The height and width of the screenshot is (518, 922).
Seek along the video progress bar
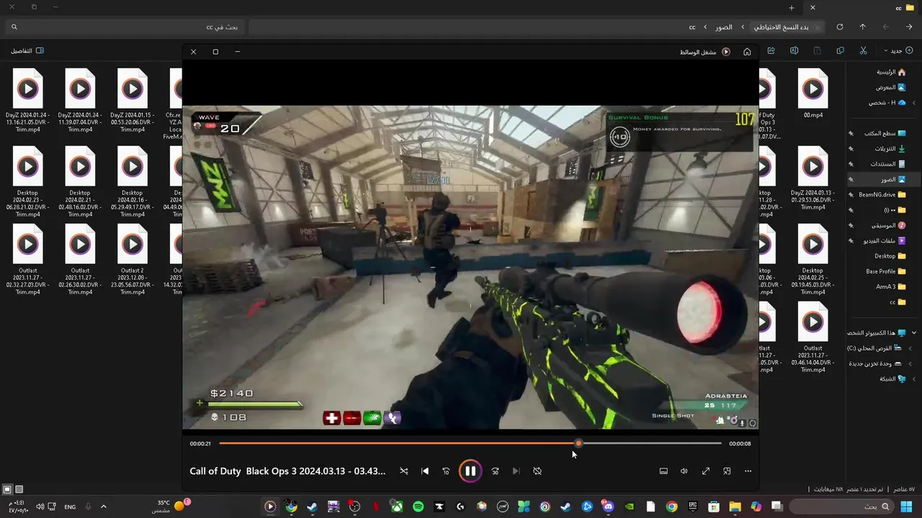470,443
